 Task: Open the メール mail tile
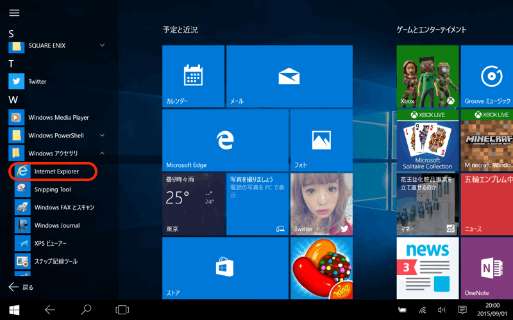(289, 76)
